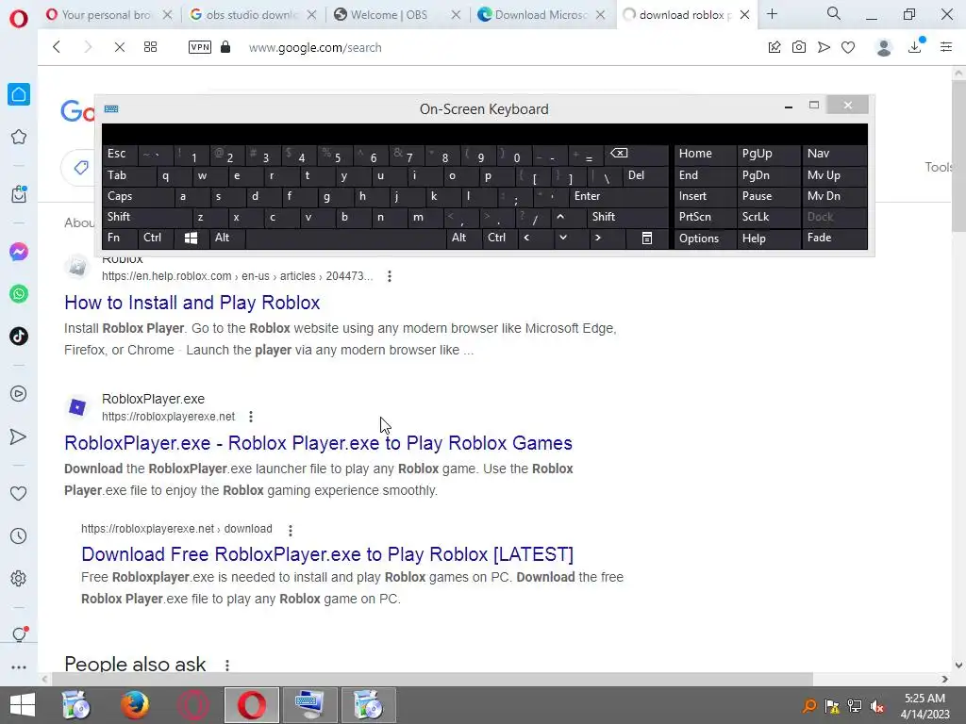Search in open tabs
Screen dimensions: 966x724
coord(834,13)
